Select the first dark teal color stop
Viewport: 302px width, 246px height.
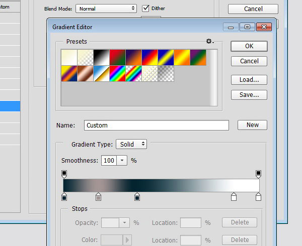(64, 197)
